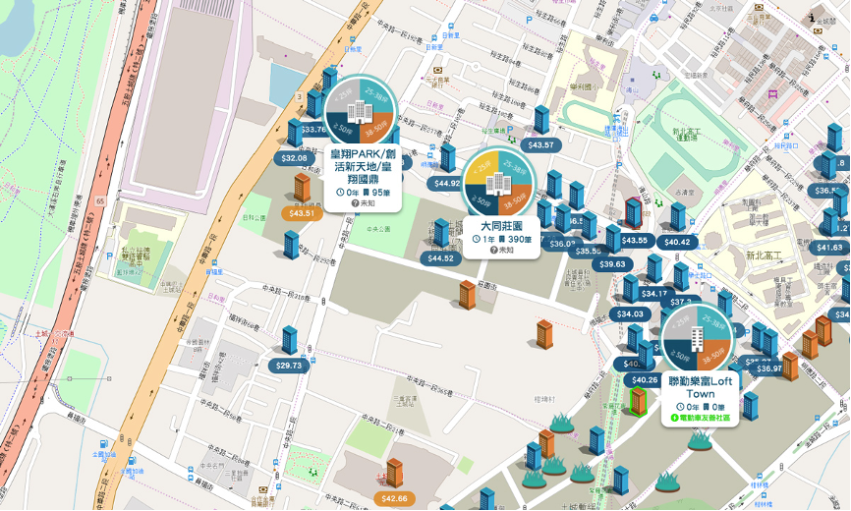Click the orange building above the $43.51 tag
This screenshot has width=851, height=511.
click(302, 188)
